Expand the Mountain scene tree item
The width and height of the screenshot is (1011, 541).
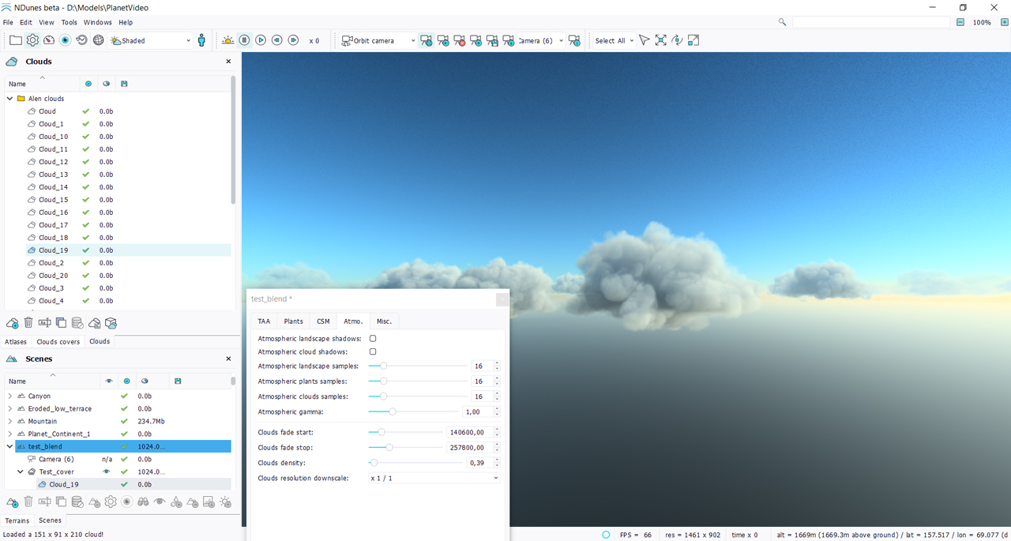[10, 422]
